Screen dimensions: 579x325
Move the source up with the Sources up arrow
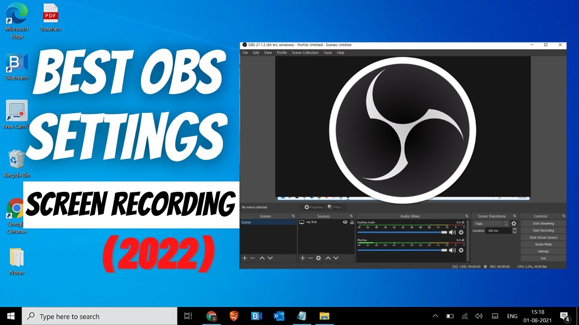point(328,258)
